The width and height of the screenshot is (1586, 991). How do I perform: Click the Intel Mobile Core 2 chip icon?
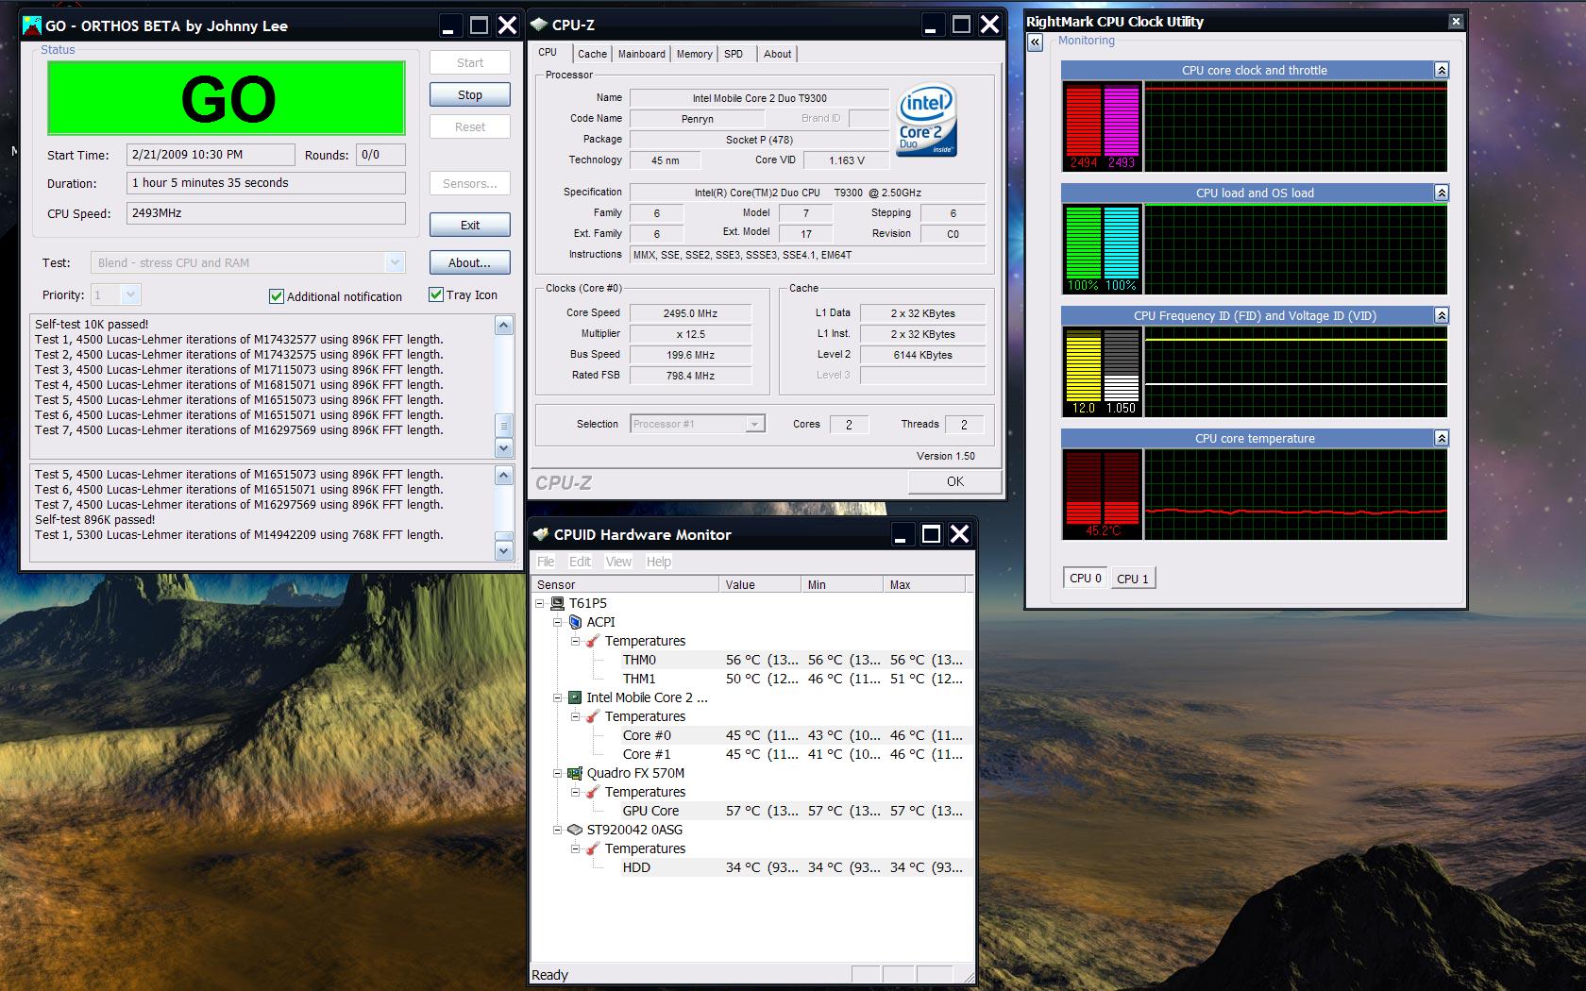pos(574,697)
